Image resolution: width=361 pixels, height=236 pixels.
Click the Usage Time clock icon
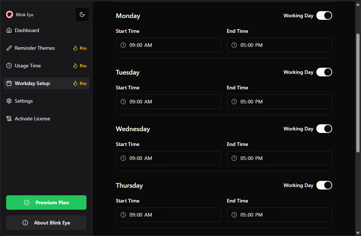9,66
